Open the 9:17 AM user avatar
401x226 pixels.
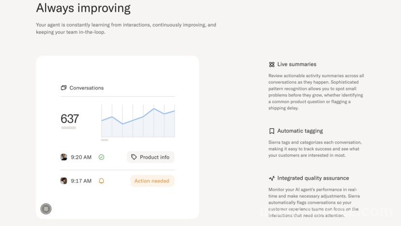click(x=63, y=181)
